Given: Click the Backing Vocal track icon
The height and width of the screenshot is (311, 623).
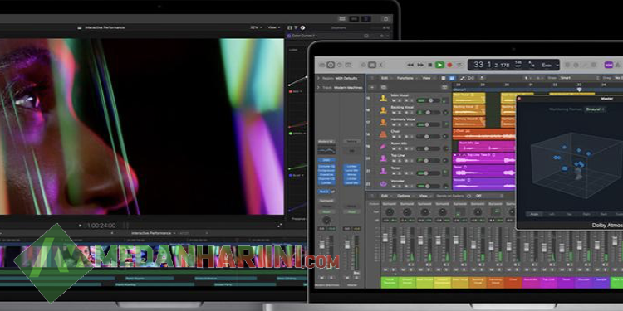Looking at the screenshot, I should coord(383,110).
